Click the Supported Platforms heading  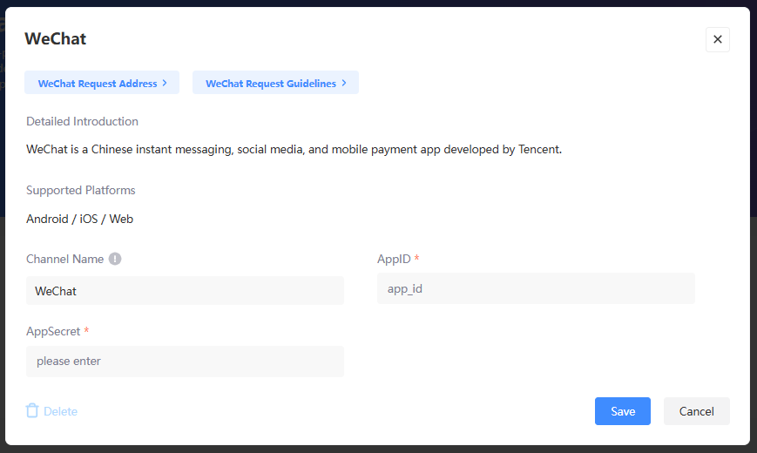point(80,190)
